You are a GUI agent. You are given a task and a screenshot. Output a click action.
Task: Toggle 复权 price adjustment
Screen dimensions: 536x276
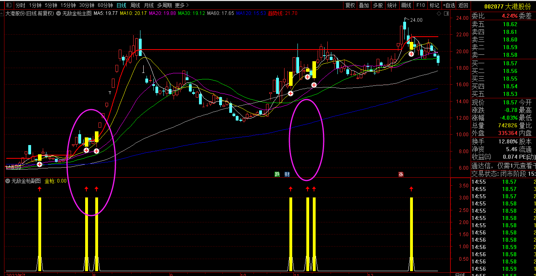click(350, 5)
